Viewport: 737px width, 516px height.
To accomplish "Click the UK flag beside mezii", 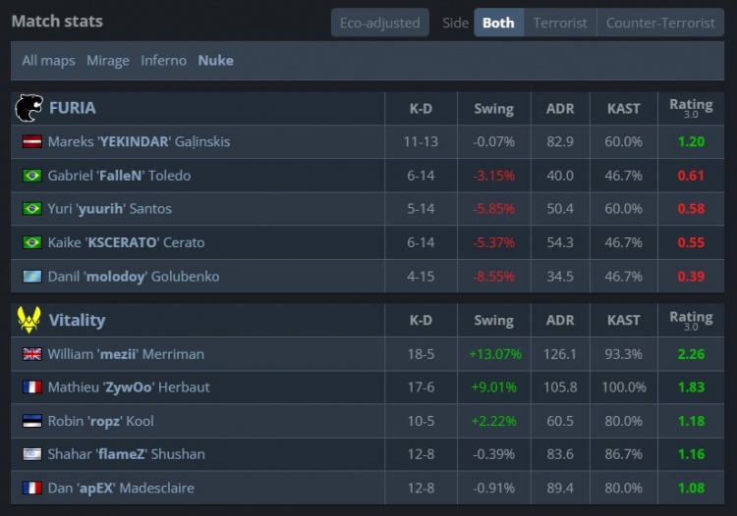I will tap(31, 354).
